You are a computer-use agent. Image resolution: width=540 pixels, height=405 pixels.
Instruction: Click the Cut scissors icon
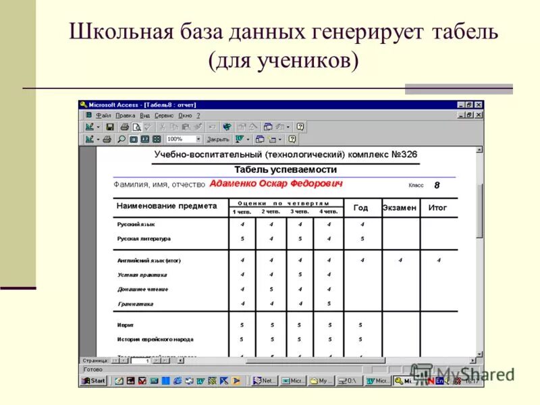pos(162,127)
